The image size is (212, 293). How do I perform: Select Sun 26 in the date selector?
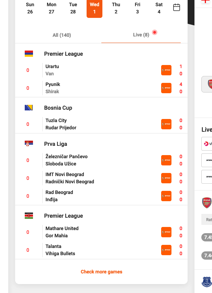coord(30,8)
